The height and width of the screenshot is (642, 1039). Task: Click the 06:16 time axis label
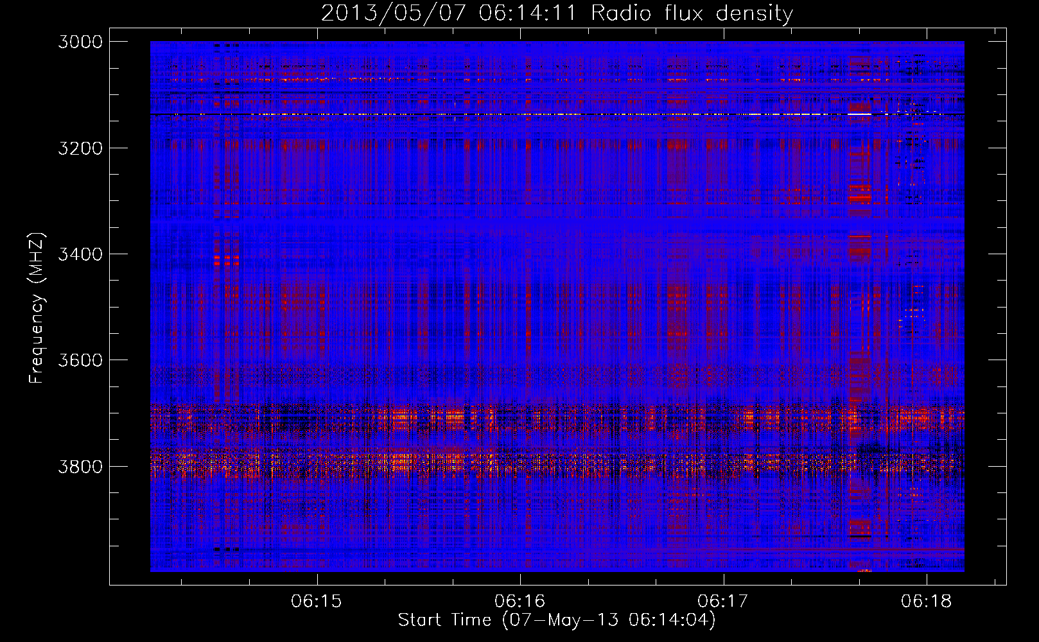pyautogui.click(x=519, y=602)
